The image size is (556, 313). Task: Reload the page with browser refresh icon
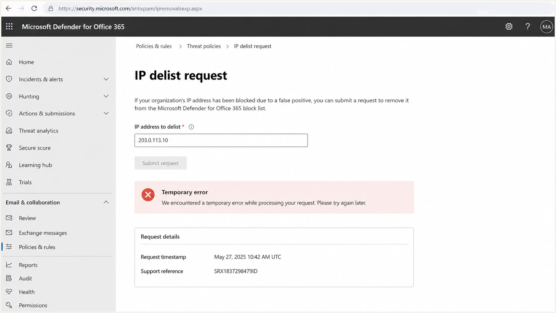tap(34, 8)
